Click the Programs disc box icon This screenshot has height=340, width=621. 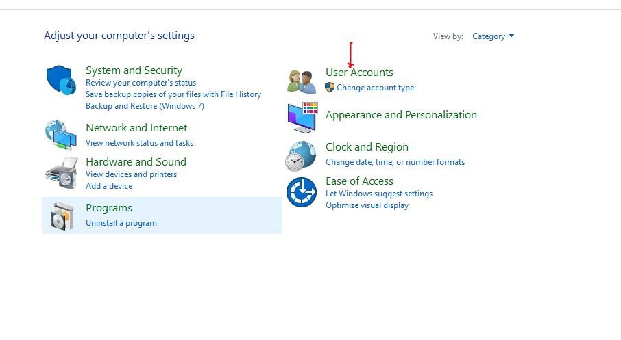(x=61, y=215)
